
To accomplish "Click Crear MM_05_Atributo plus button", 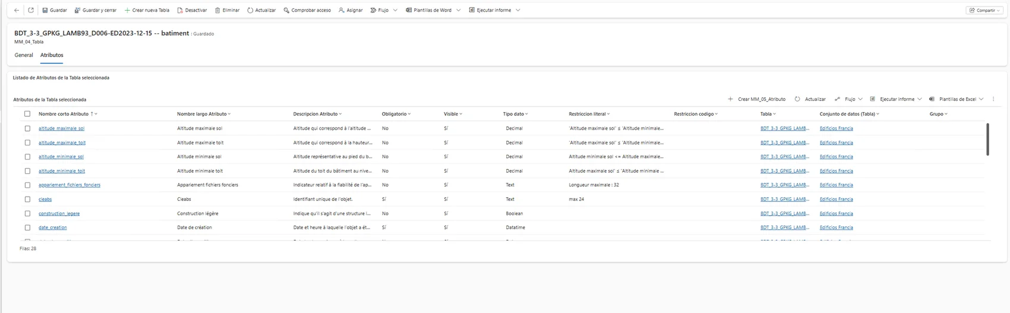I will pyautogui.click(x=757, y=99).
